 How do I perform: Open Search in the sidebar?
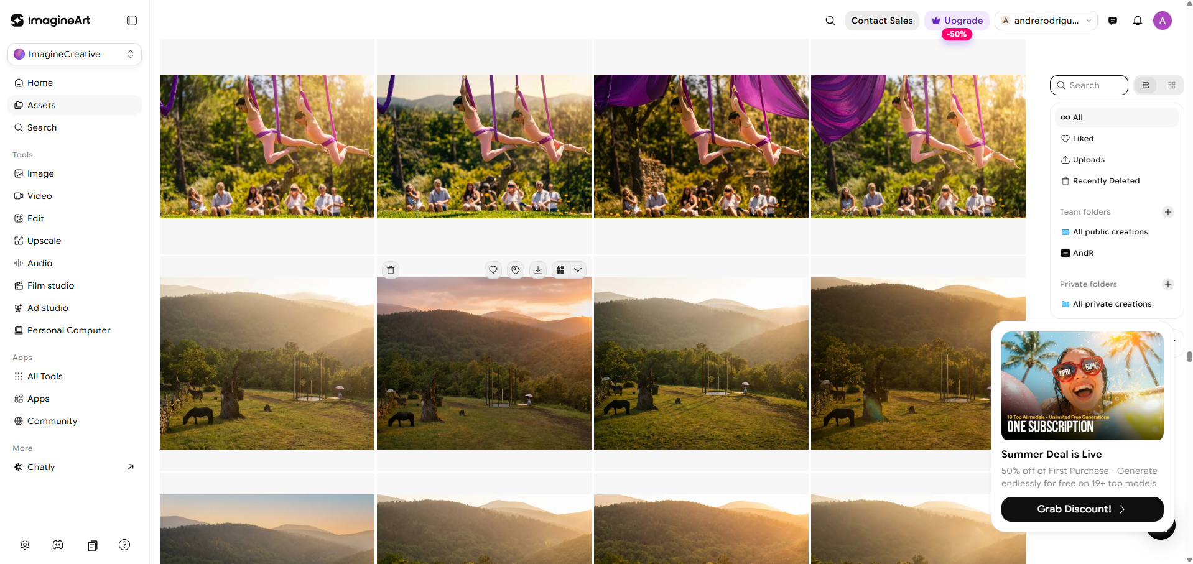coord(75,127)
